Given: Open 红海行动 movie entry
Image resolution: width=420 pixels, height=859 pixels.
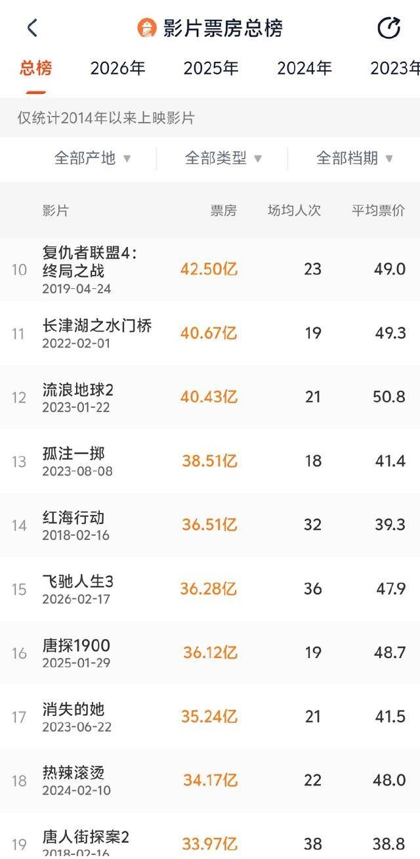Looking at the screenshot, I should coord(73,518).
